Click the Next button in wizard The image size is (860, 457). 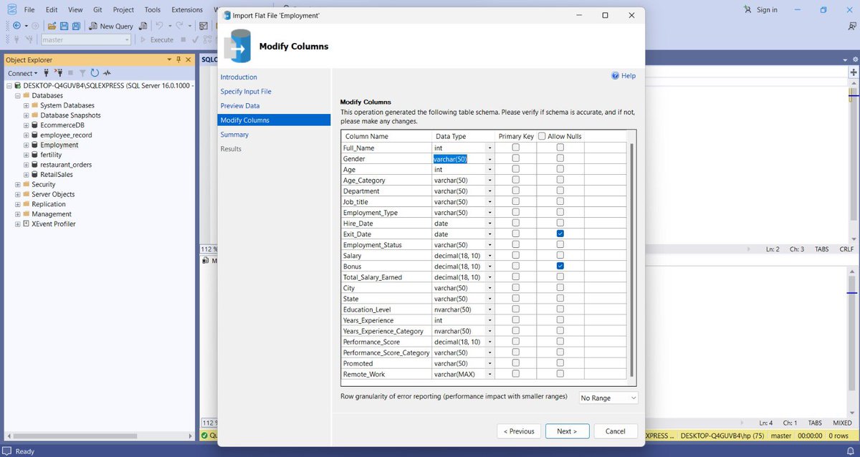(x=567, y=431)
